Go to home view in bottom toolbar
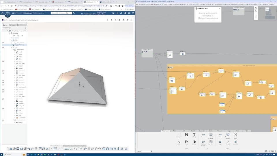Viewport: 277px width, 156px height. click(x=11, y=149)
